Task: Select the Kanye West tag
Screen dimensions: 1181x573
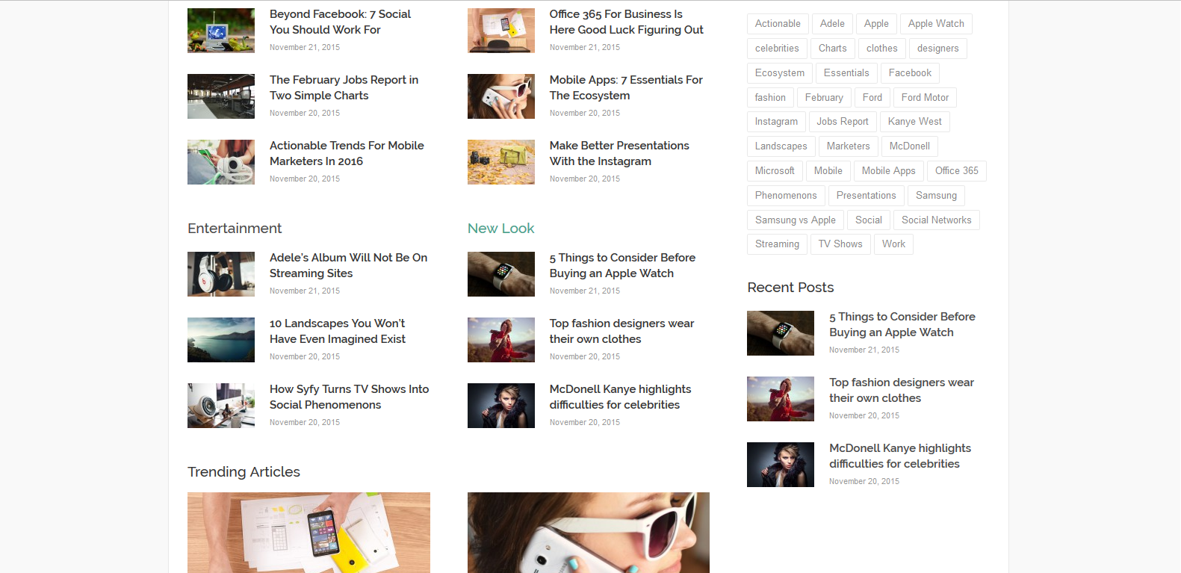Action: pos(914,122)
